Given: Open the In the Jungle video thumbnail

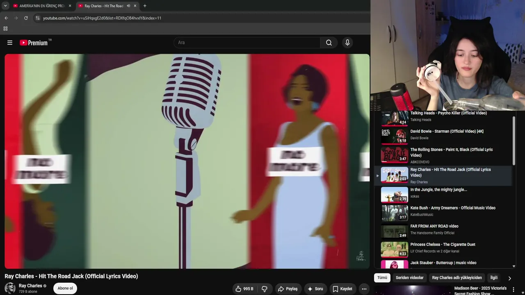Looking at the screenshot, I should (395, 195).
